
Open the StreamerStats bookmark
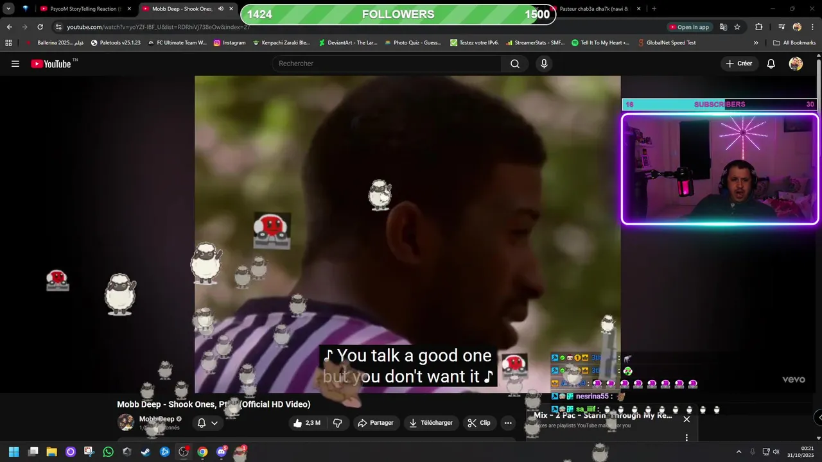pos(534,43)
